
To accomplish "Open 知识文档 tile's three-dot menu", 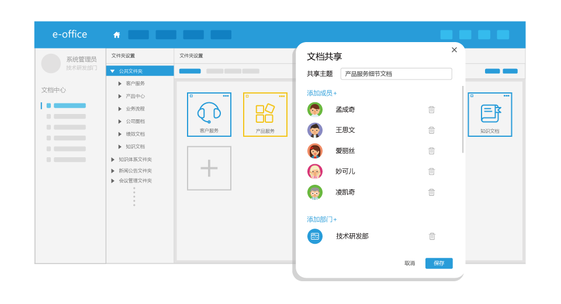I will click(x=506, y=96).
